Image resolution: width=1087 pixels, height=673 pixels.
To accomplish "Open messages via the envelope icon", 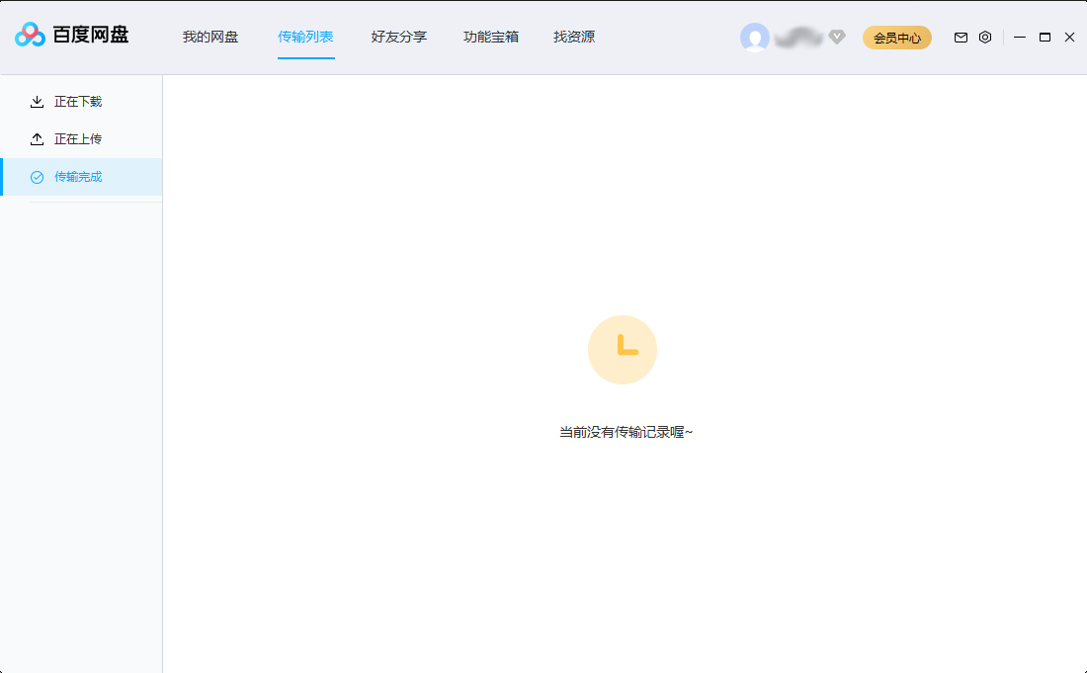I will coord(960,37).
